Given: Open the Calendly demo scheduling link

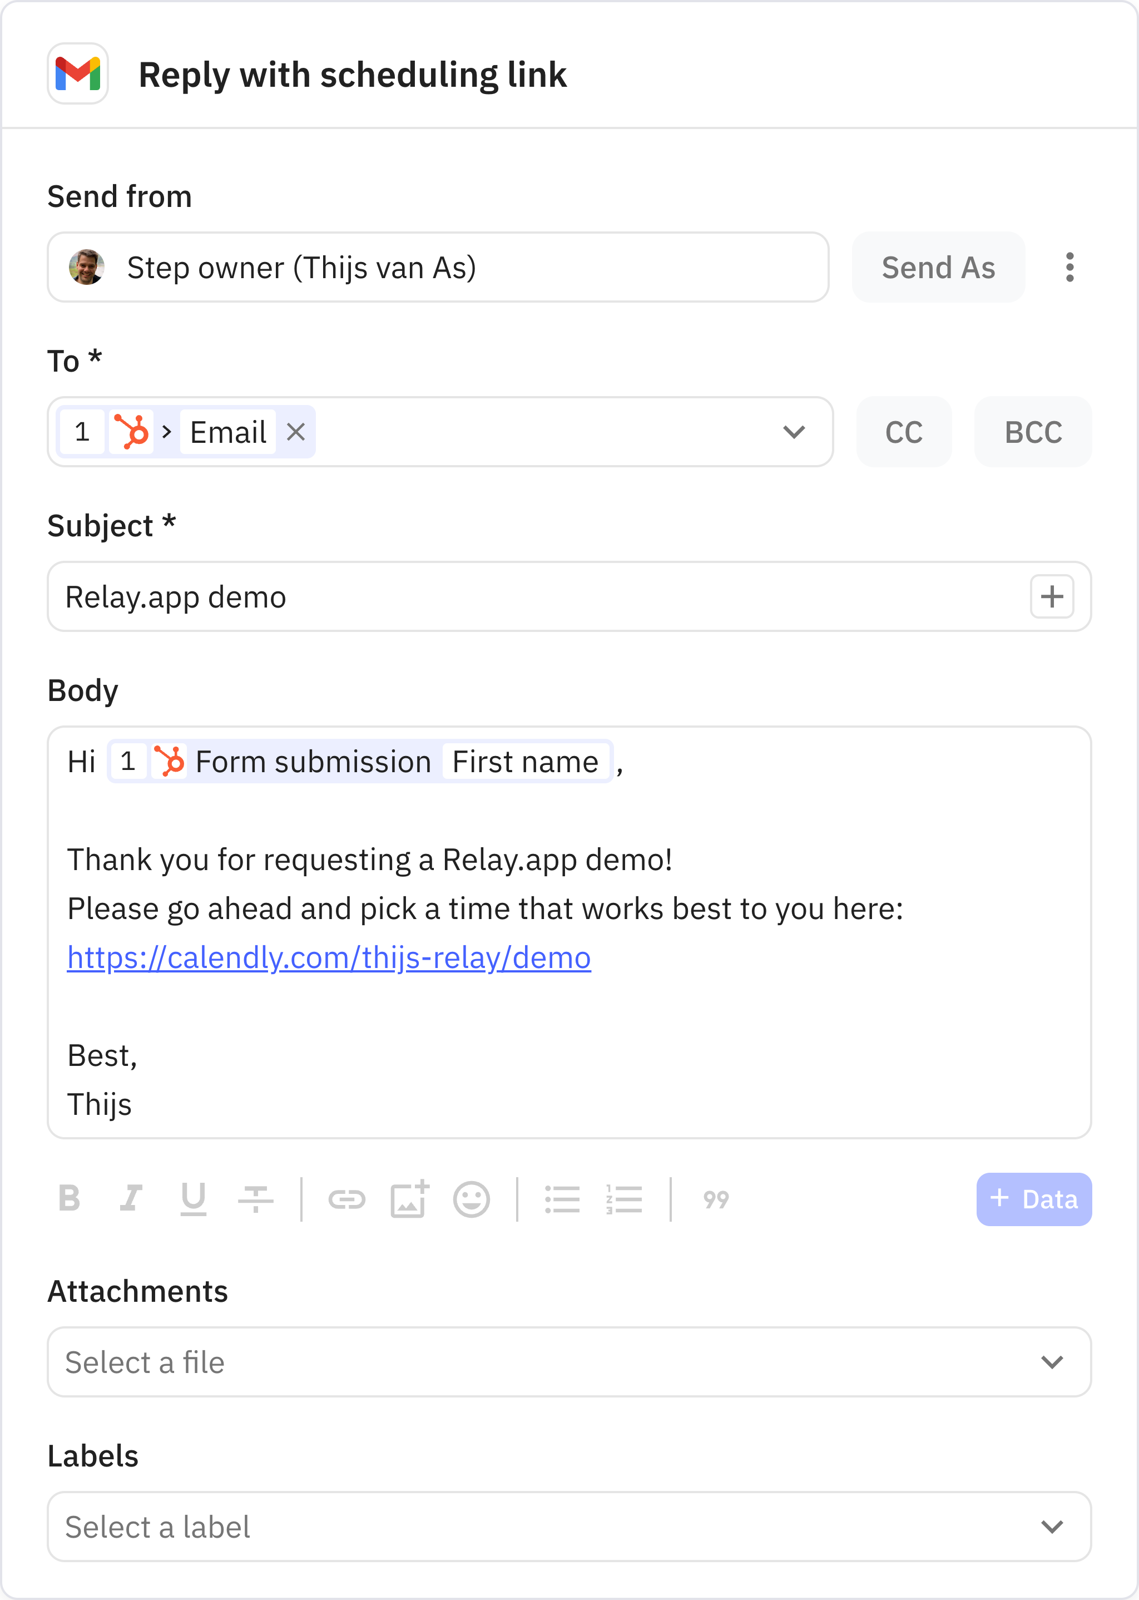Looking at the screenshot, I should coord(329,957).
